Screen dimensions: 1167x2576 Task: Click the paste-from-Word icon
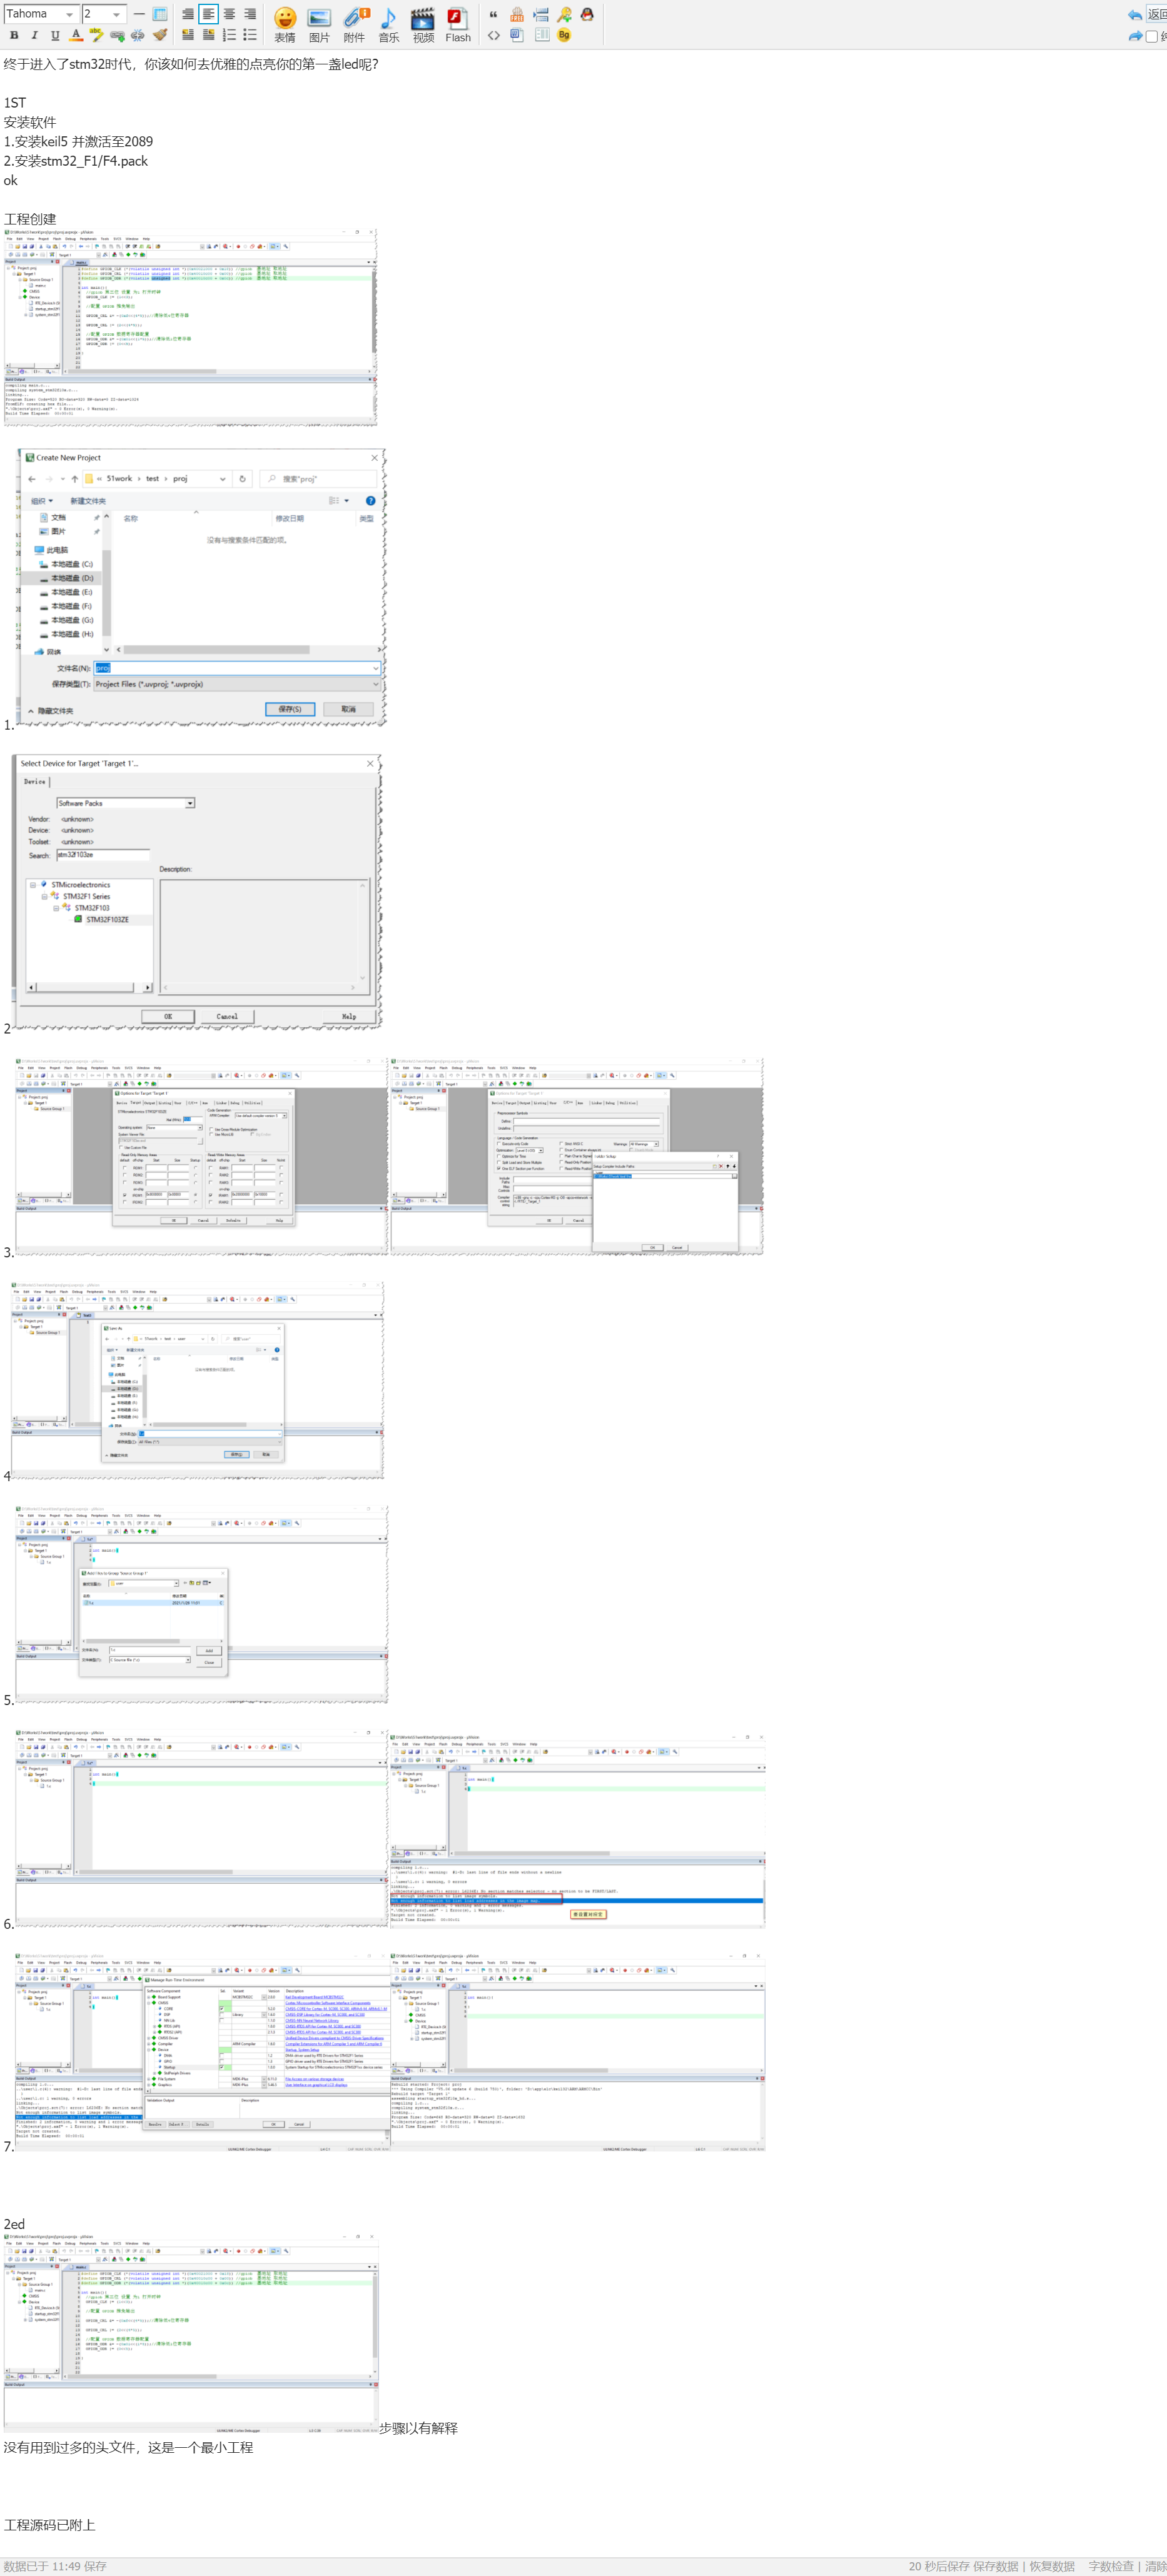tap(517, 35)
